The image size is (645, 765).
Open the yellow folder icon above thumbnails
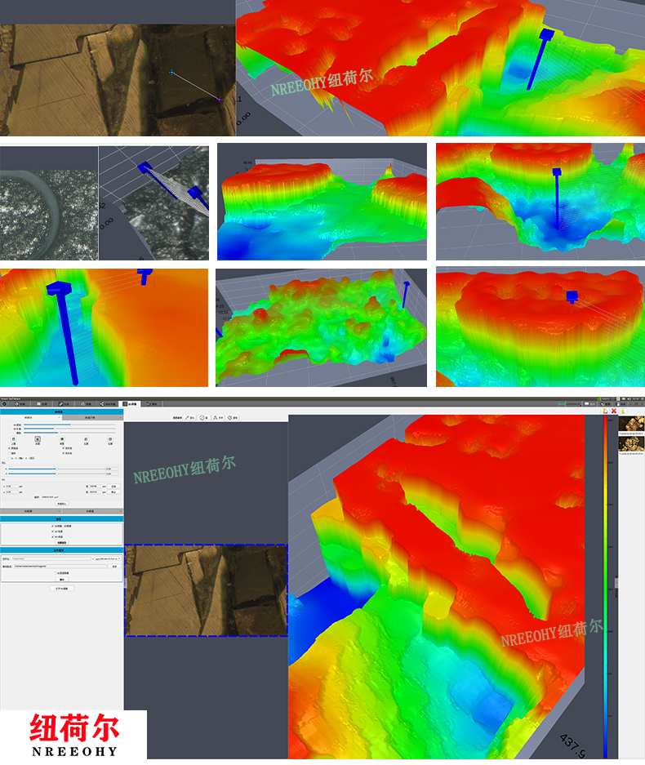(623, 411)
